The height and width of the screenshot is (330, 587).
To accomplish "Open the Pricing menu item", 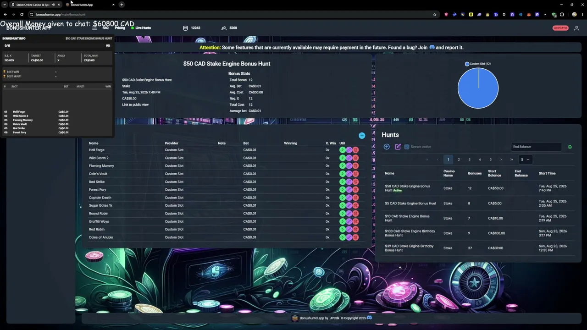I will click(x=120, y=28).
